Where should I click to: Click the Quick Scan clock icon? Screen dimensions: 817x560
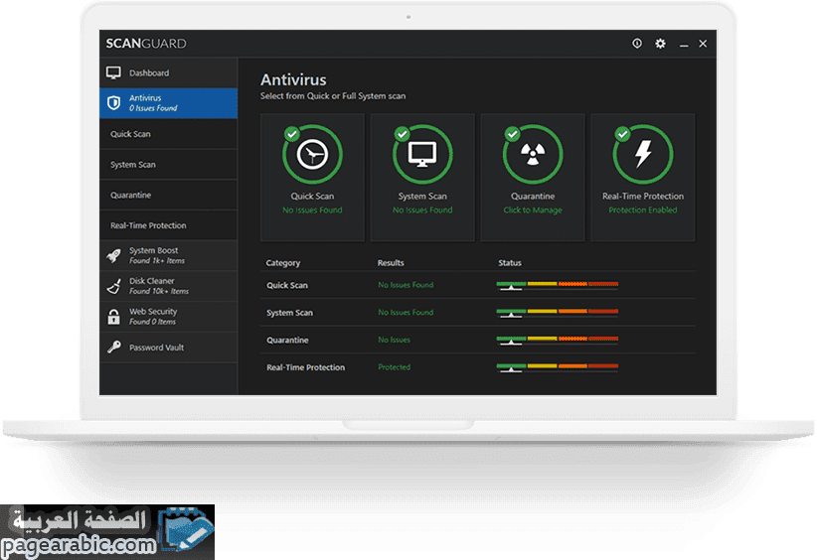(x=312, y=155)
